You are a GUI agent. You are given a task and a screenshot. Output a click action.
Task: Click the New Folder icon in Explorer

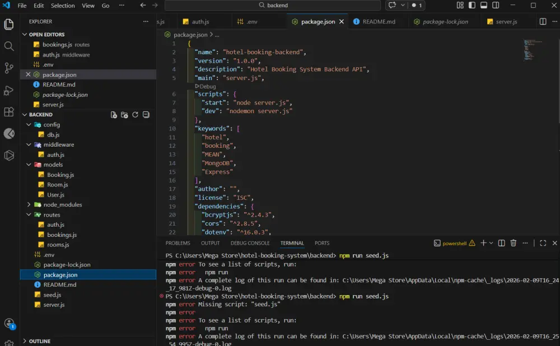click(124, 114)
